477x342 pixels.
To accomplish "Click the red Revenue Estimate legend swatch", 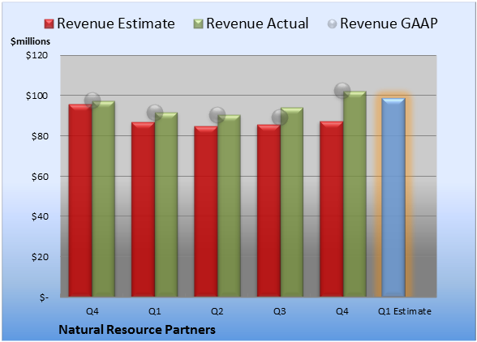I will [x=49, y=24].
